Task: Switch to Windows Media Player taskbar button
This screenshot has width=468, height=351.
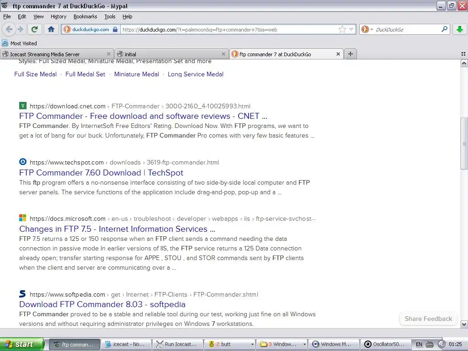Action: 334,344
